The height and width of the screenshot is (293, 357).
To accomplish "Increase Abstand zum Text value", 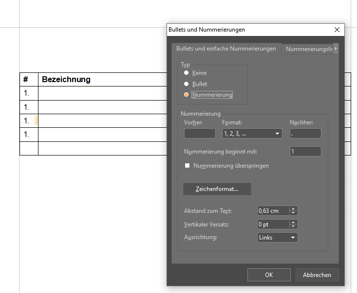I will (293, 209).
